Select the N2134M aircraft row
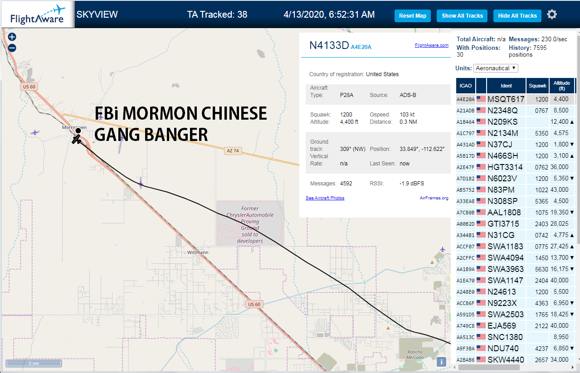Image resolution: width=580 pixels, height=373 pixels. tap(516, 133)
